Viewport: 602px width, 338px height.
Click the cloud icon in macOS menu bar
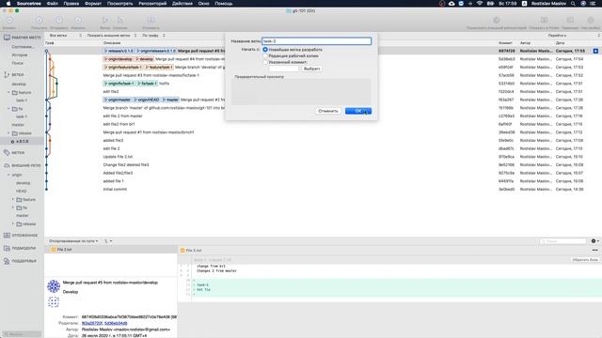point(451,4)
